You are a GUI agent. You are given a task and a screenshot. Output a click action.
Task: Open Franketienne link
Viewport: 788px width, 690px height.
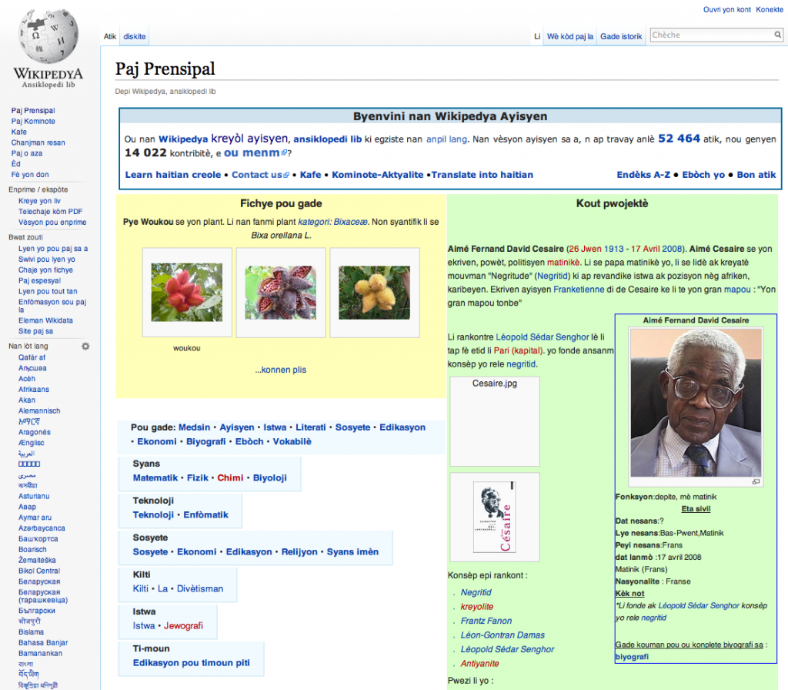(579, 290)
